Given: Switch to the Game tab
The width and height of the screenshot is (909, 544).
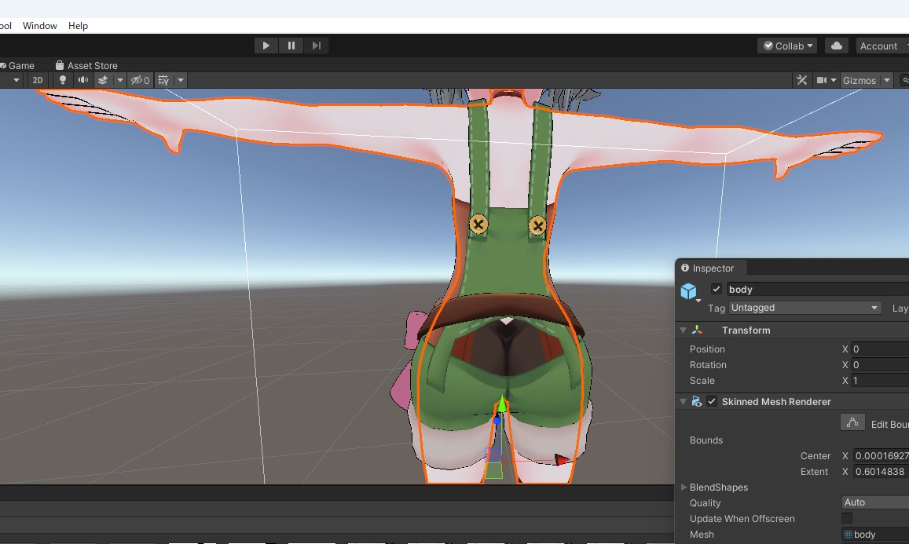Looking at the screenshot, I should tap(18, 65).
